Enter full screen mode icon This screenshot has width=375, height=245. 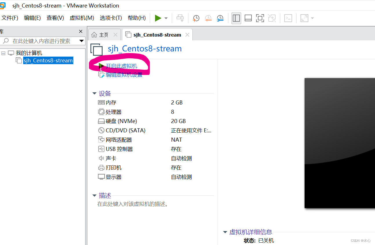(260, 18)
